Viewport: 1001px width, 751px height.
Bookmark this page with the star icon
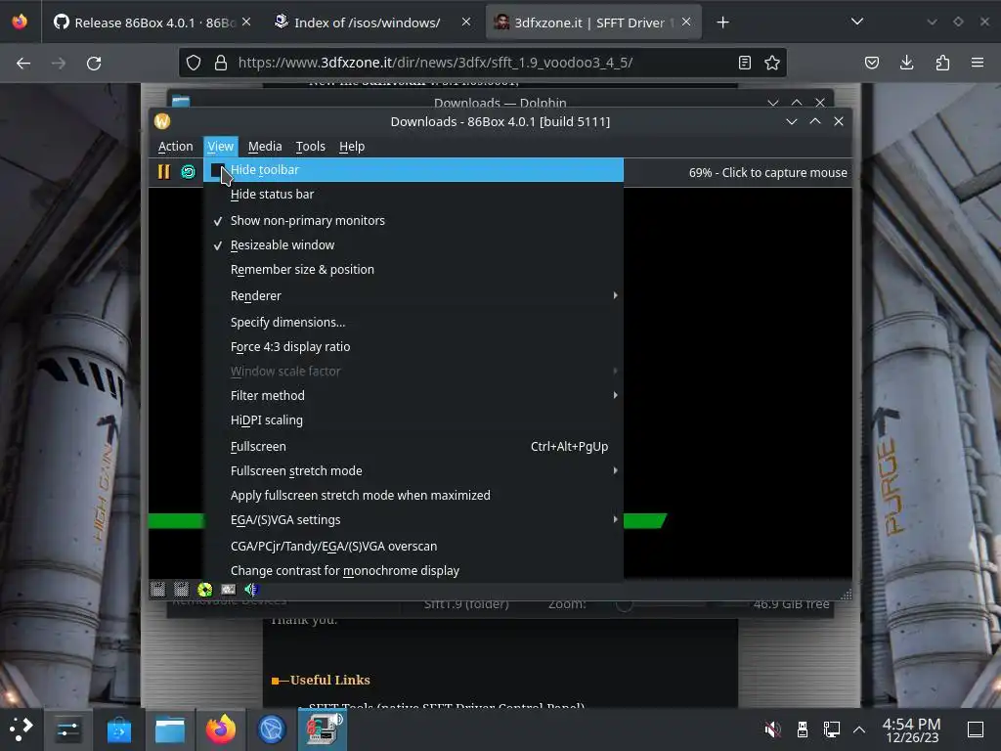(772, 63)
